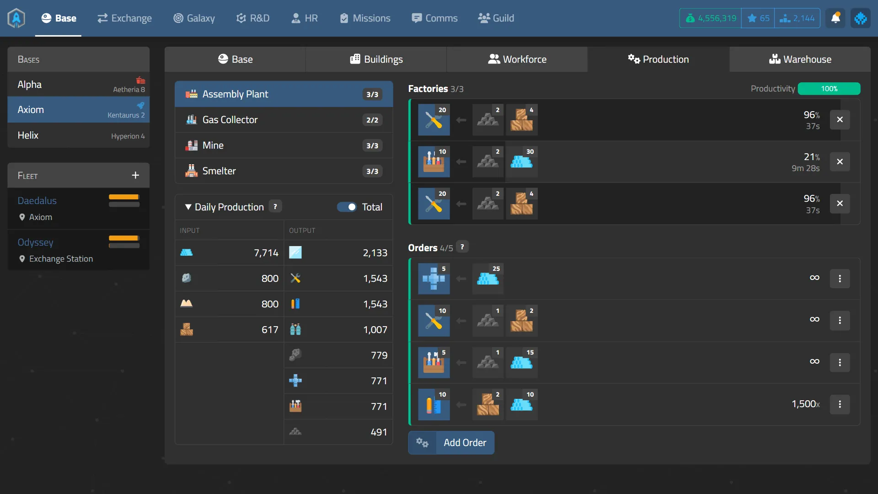878x494 pixels.
Task: Click the game logo icon
Action: tap(16, 18)
